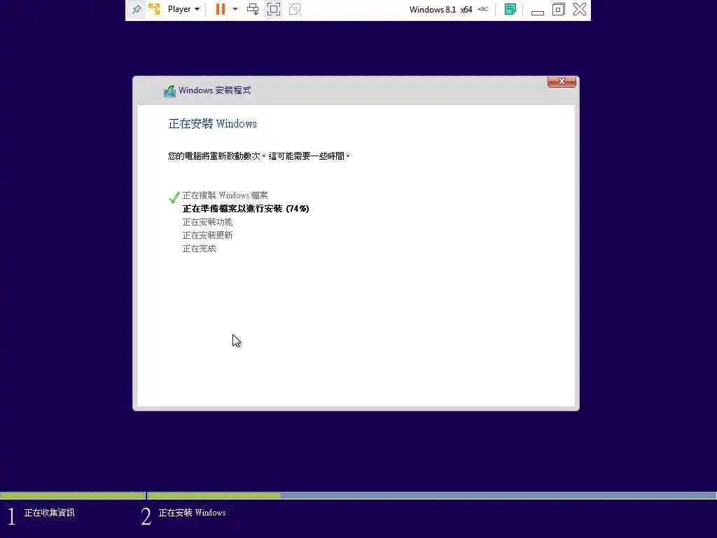
Task: Open the Player menu
Action: tap(183, 9)
